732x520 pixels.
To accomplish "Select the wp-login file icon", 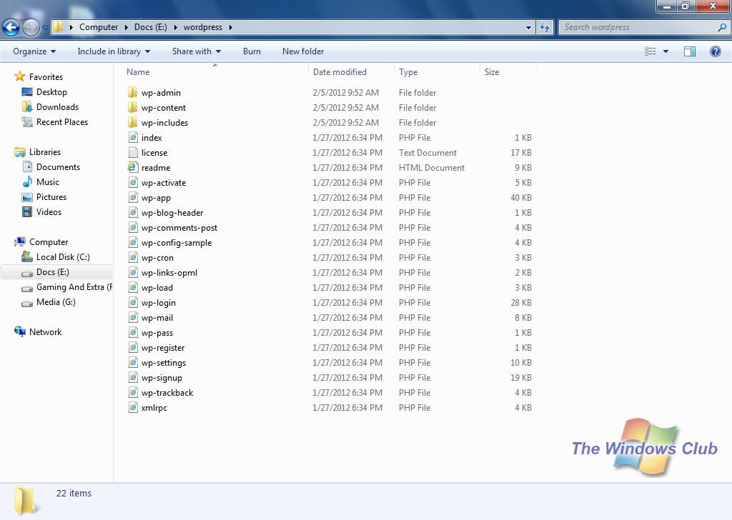I will pyautogui.click(x=133, y=302).
